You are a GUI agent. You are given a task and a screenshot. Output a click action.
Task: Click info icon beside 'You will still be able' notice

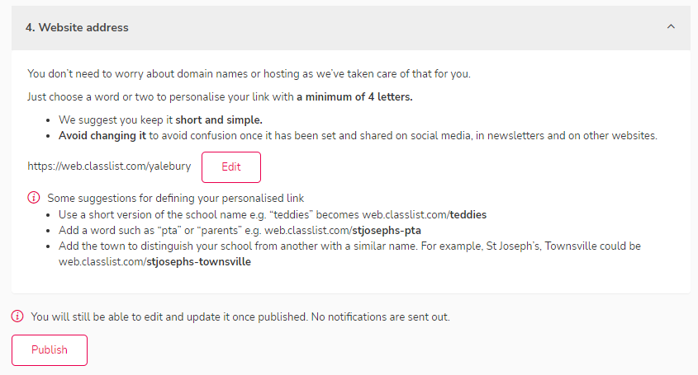click(17, 316)
